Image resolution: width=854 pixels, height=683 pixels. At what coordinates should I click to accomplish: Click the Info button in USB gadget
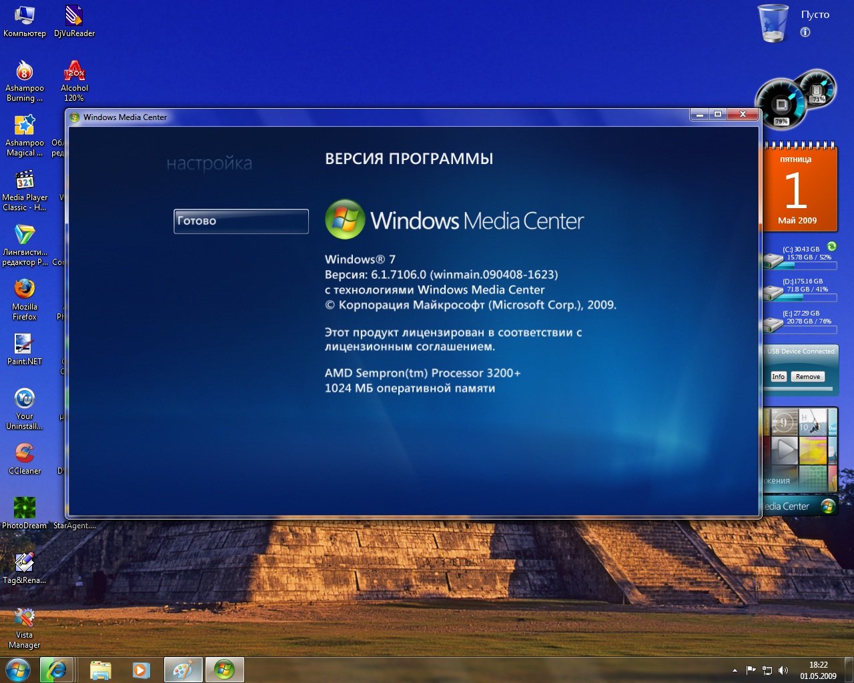pos(778,376)
